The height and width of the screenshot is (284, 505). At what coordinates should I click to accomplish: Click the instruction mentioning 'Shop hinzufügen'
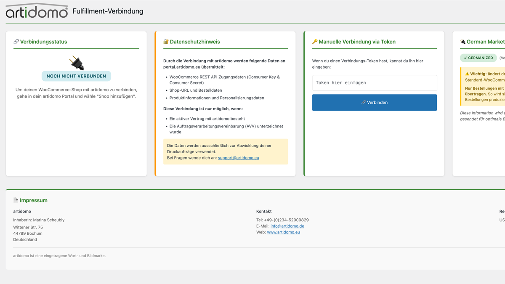76,93
